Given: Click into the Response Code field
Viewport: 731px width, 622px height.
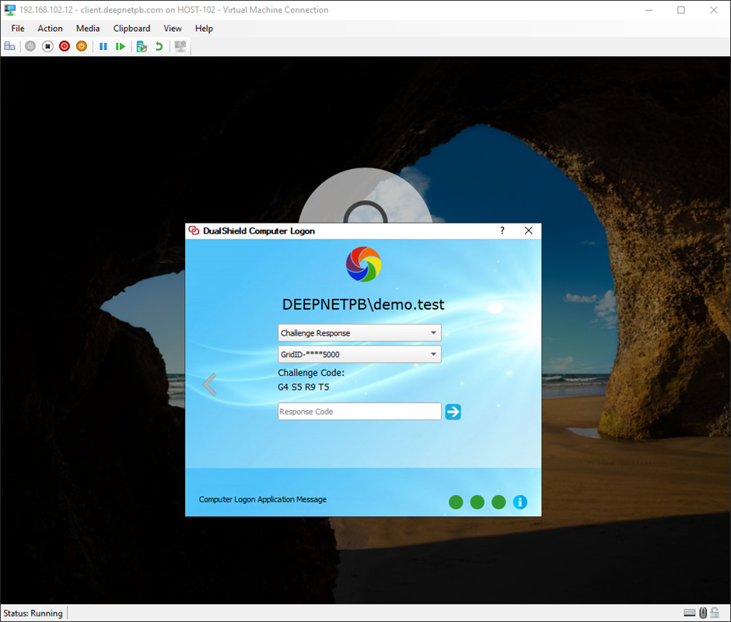Looking at the screenshot, I should [359, 412].
